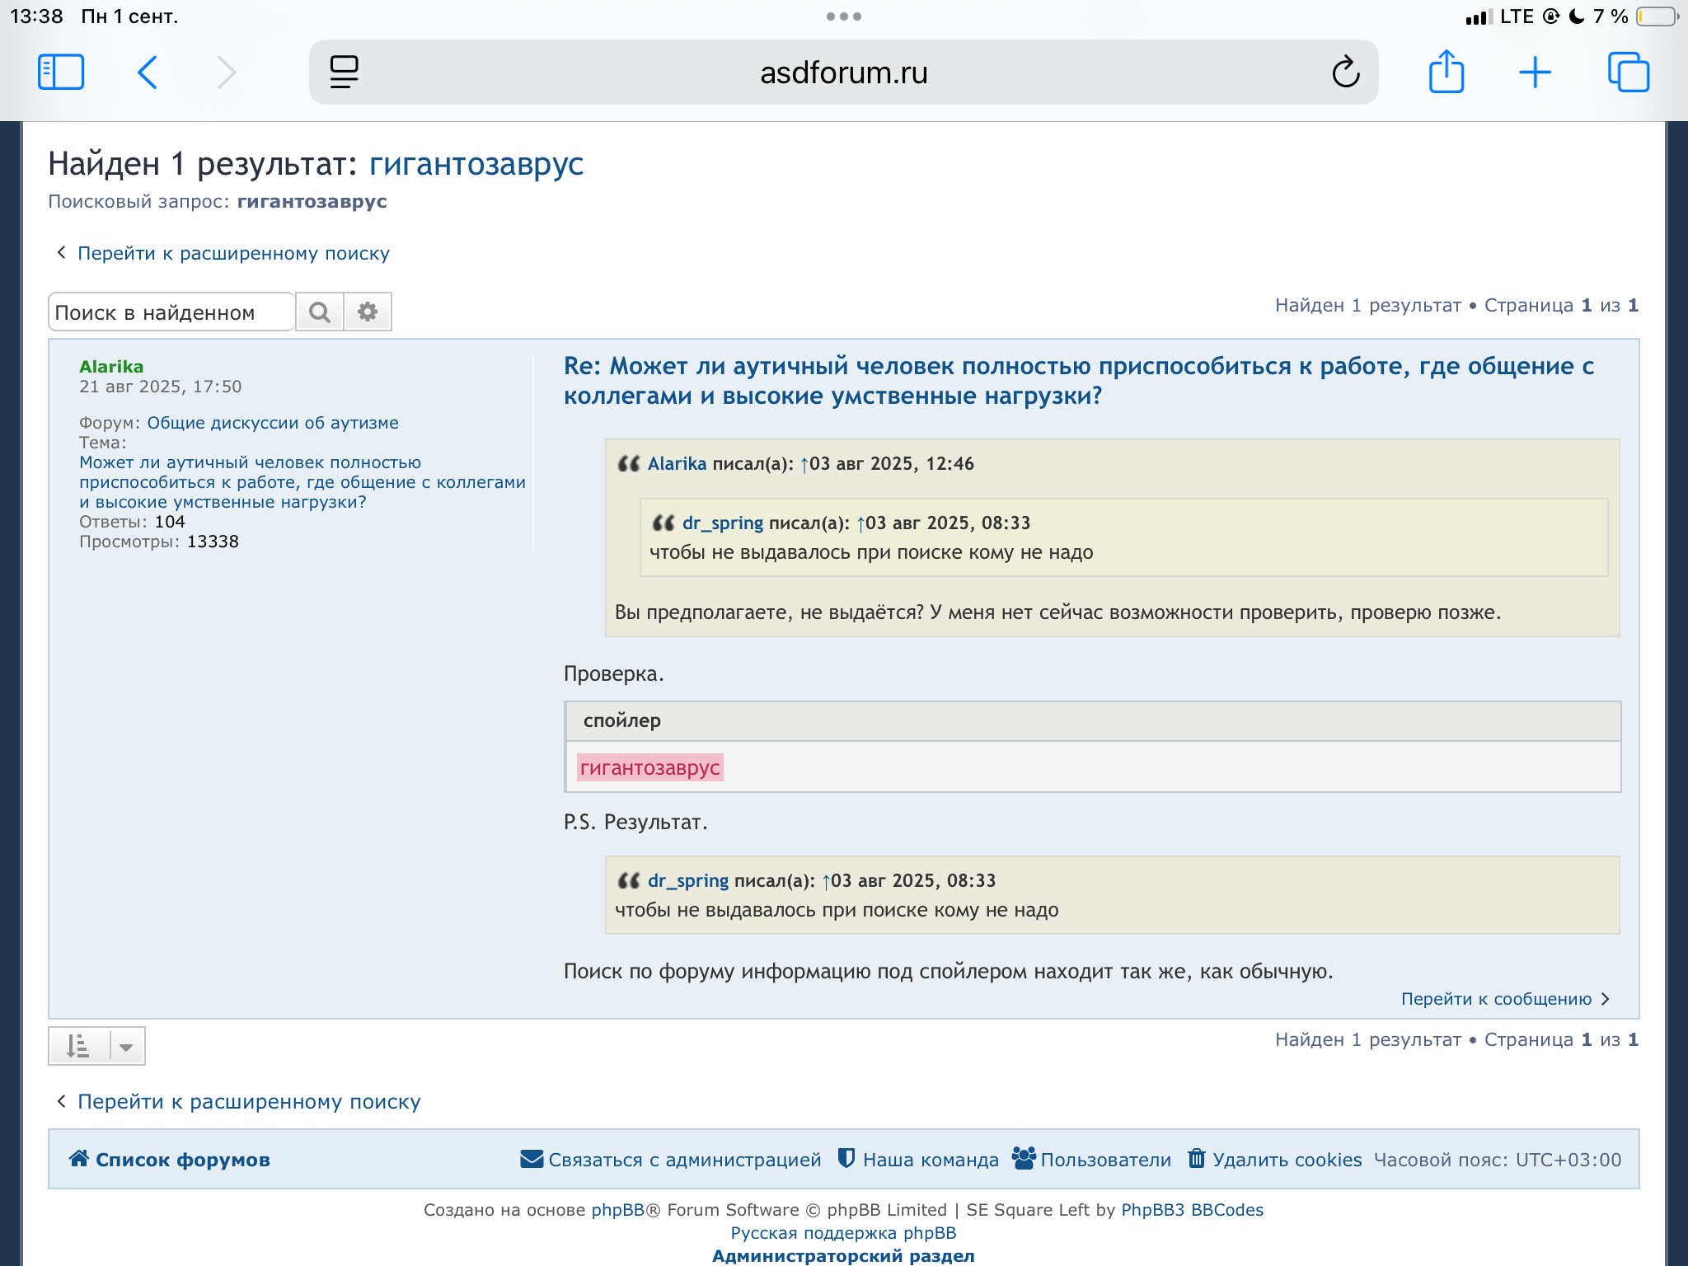This screenshot has height=1266, width=1688.
Task: Open Пользователи in the footer nav
Action: [x=1104, y=1160]
